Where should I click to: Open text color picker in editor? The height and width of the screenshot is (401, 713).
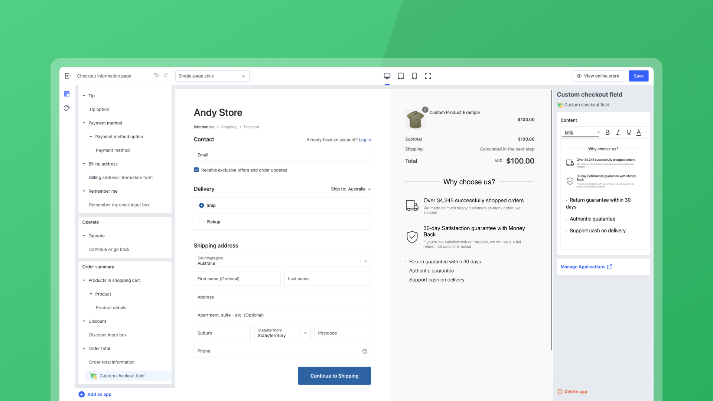639,132
